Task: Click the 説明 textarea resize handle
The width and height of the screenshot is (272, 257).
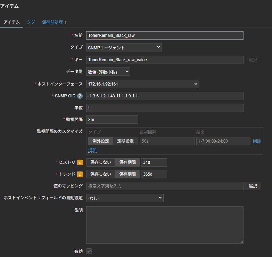Action: click(242, 242)
